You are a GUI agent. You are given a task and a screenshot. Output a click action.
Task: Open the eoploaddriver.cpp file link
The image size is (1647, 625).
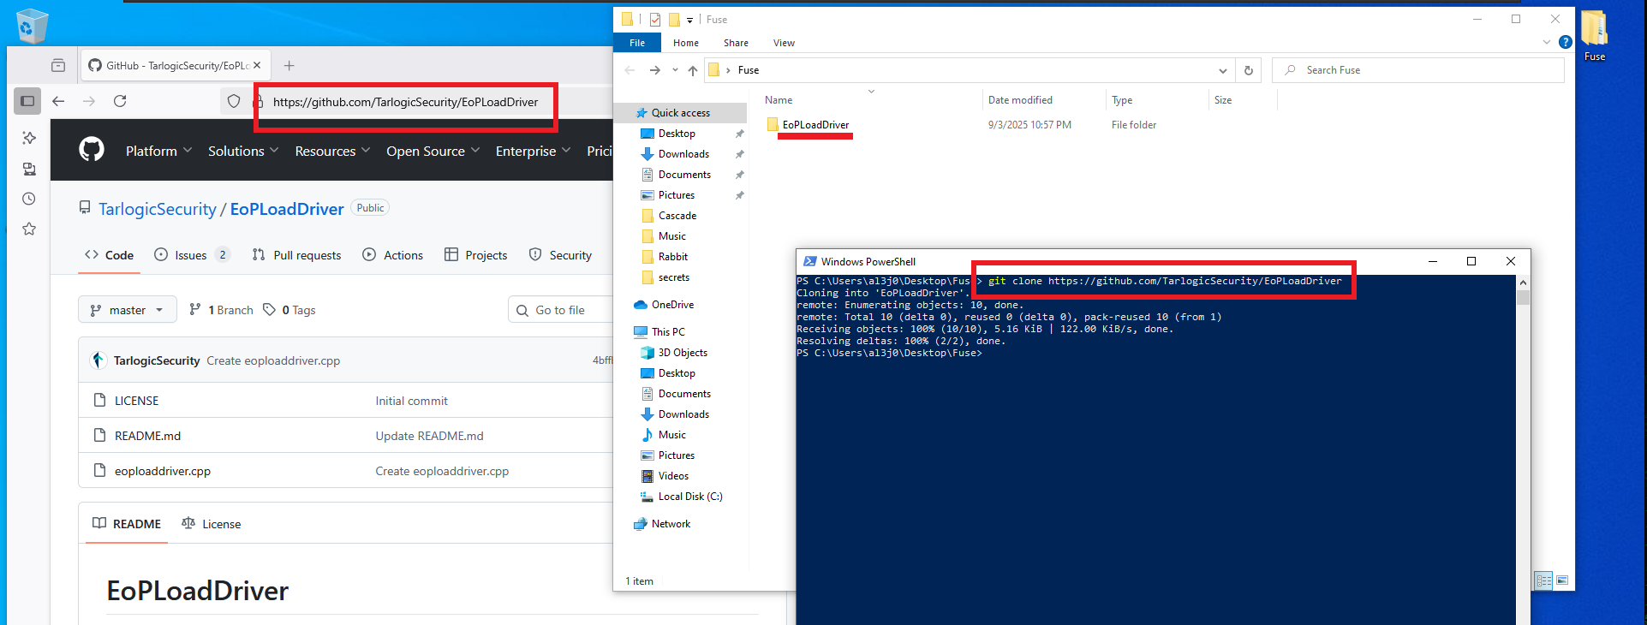click(x=163, y=471)
